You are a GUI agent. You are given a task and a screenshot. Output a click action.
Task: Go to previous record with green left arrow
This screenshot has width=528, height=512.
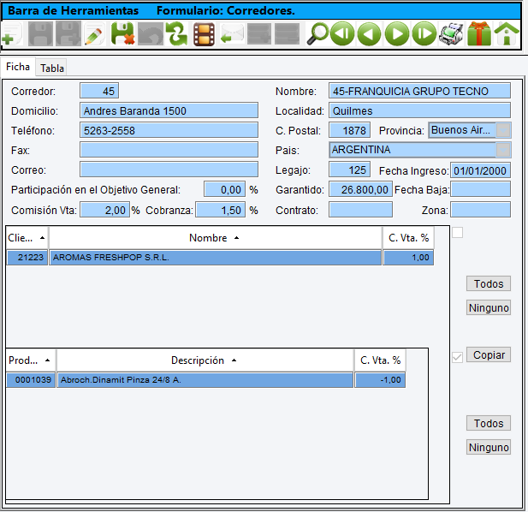click(x=369, y=33)
